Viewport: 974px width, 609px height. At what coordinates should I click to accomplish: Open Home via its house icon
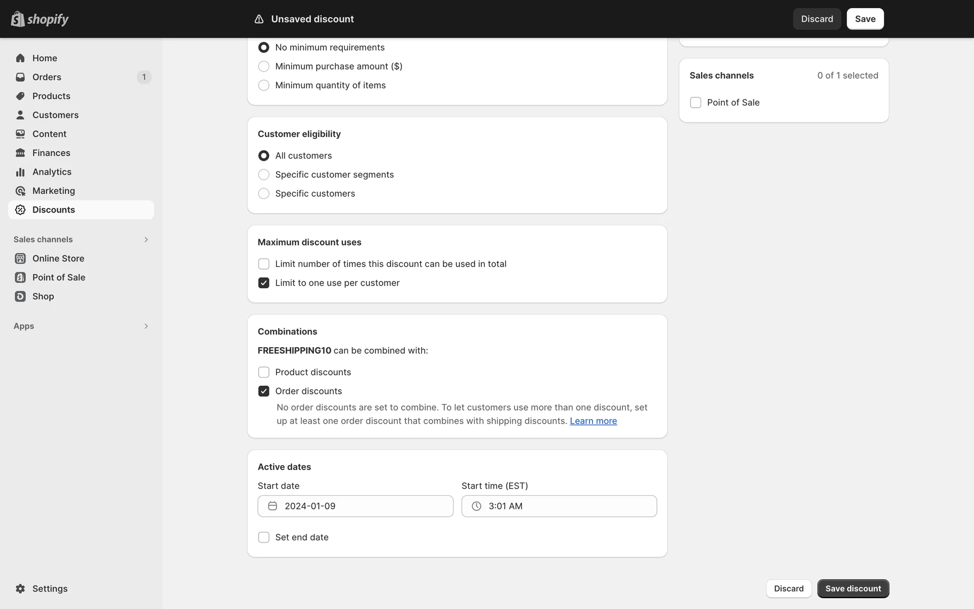tap(20, 58)
